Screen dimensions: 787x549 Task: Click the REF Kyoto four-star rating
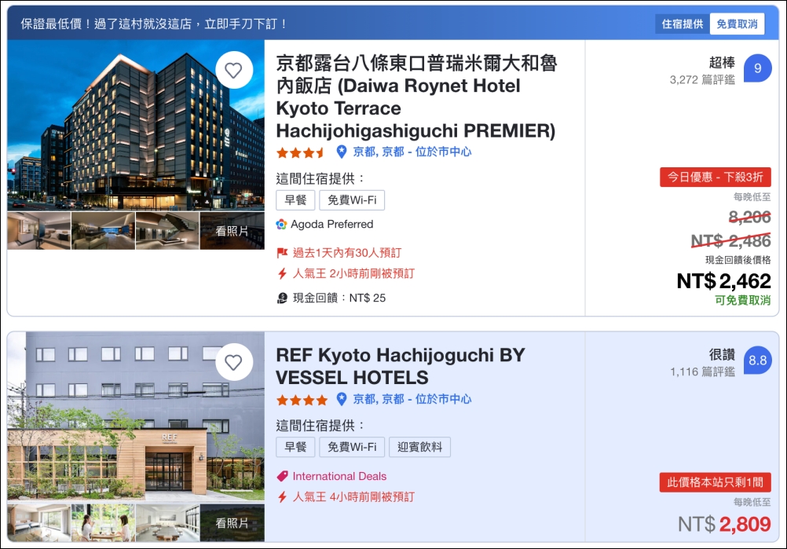(302, 400)
